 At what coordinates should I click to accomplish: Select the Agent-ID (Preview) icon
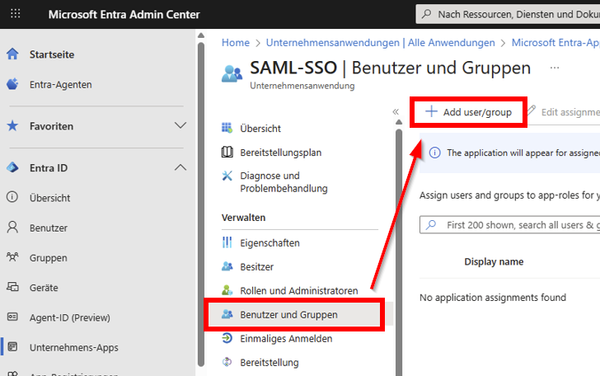tap(12, 317)
